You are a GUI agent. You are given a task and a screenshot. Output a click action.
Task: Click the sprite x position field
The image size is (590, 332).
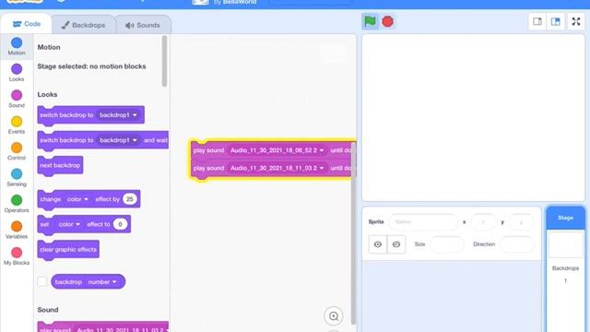tap(483, 221)
